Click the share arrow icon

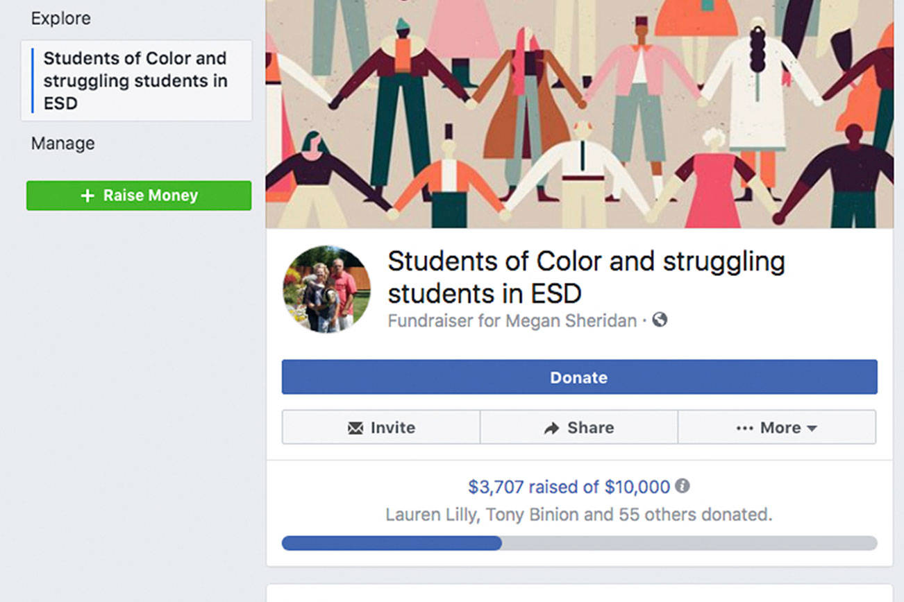tap(551, 428)
